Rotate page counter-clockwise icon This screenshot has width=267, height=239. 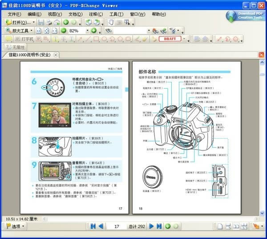tap(89, 22)
